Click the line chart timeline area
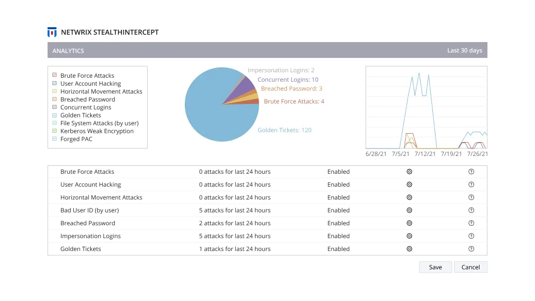Image resolution: width=535 pixels, height=301 pixels. [x=426, y=107]
